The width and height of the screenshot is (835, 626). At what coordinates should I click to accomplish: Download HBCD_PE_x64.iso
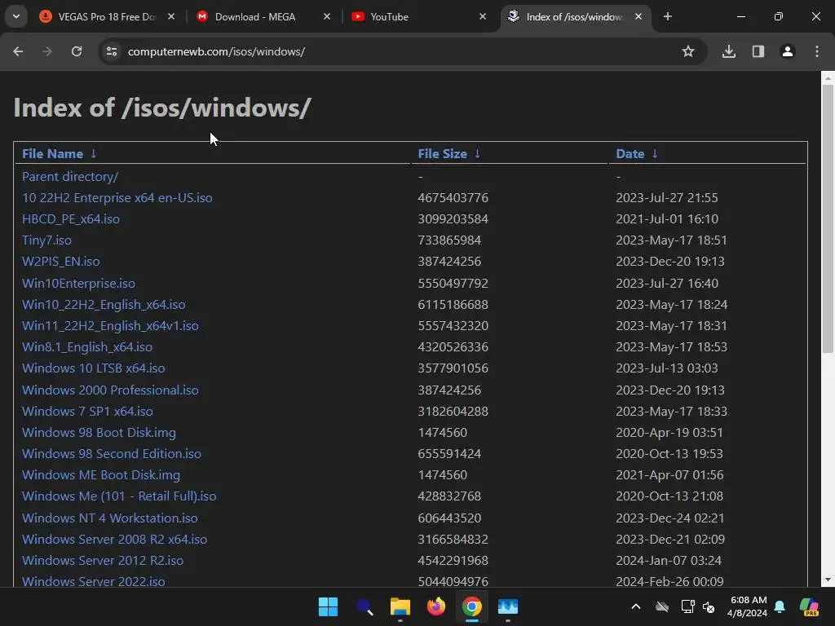[71, 219]
